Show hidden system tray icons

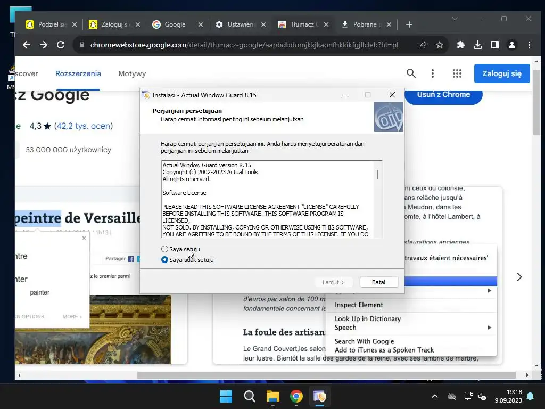[x=434, y=396]
